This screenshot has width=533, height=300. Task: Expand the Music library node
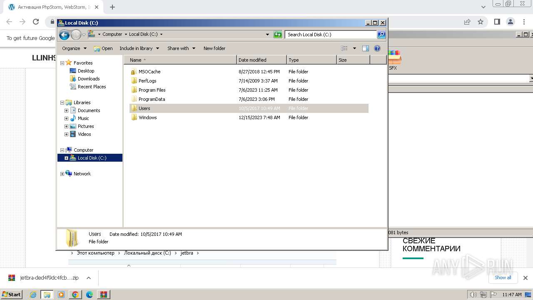(66, 118)
